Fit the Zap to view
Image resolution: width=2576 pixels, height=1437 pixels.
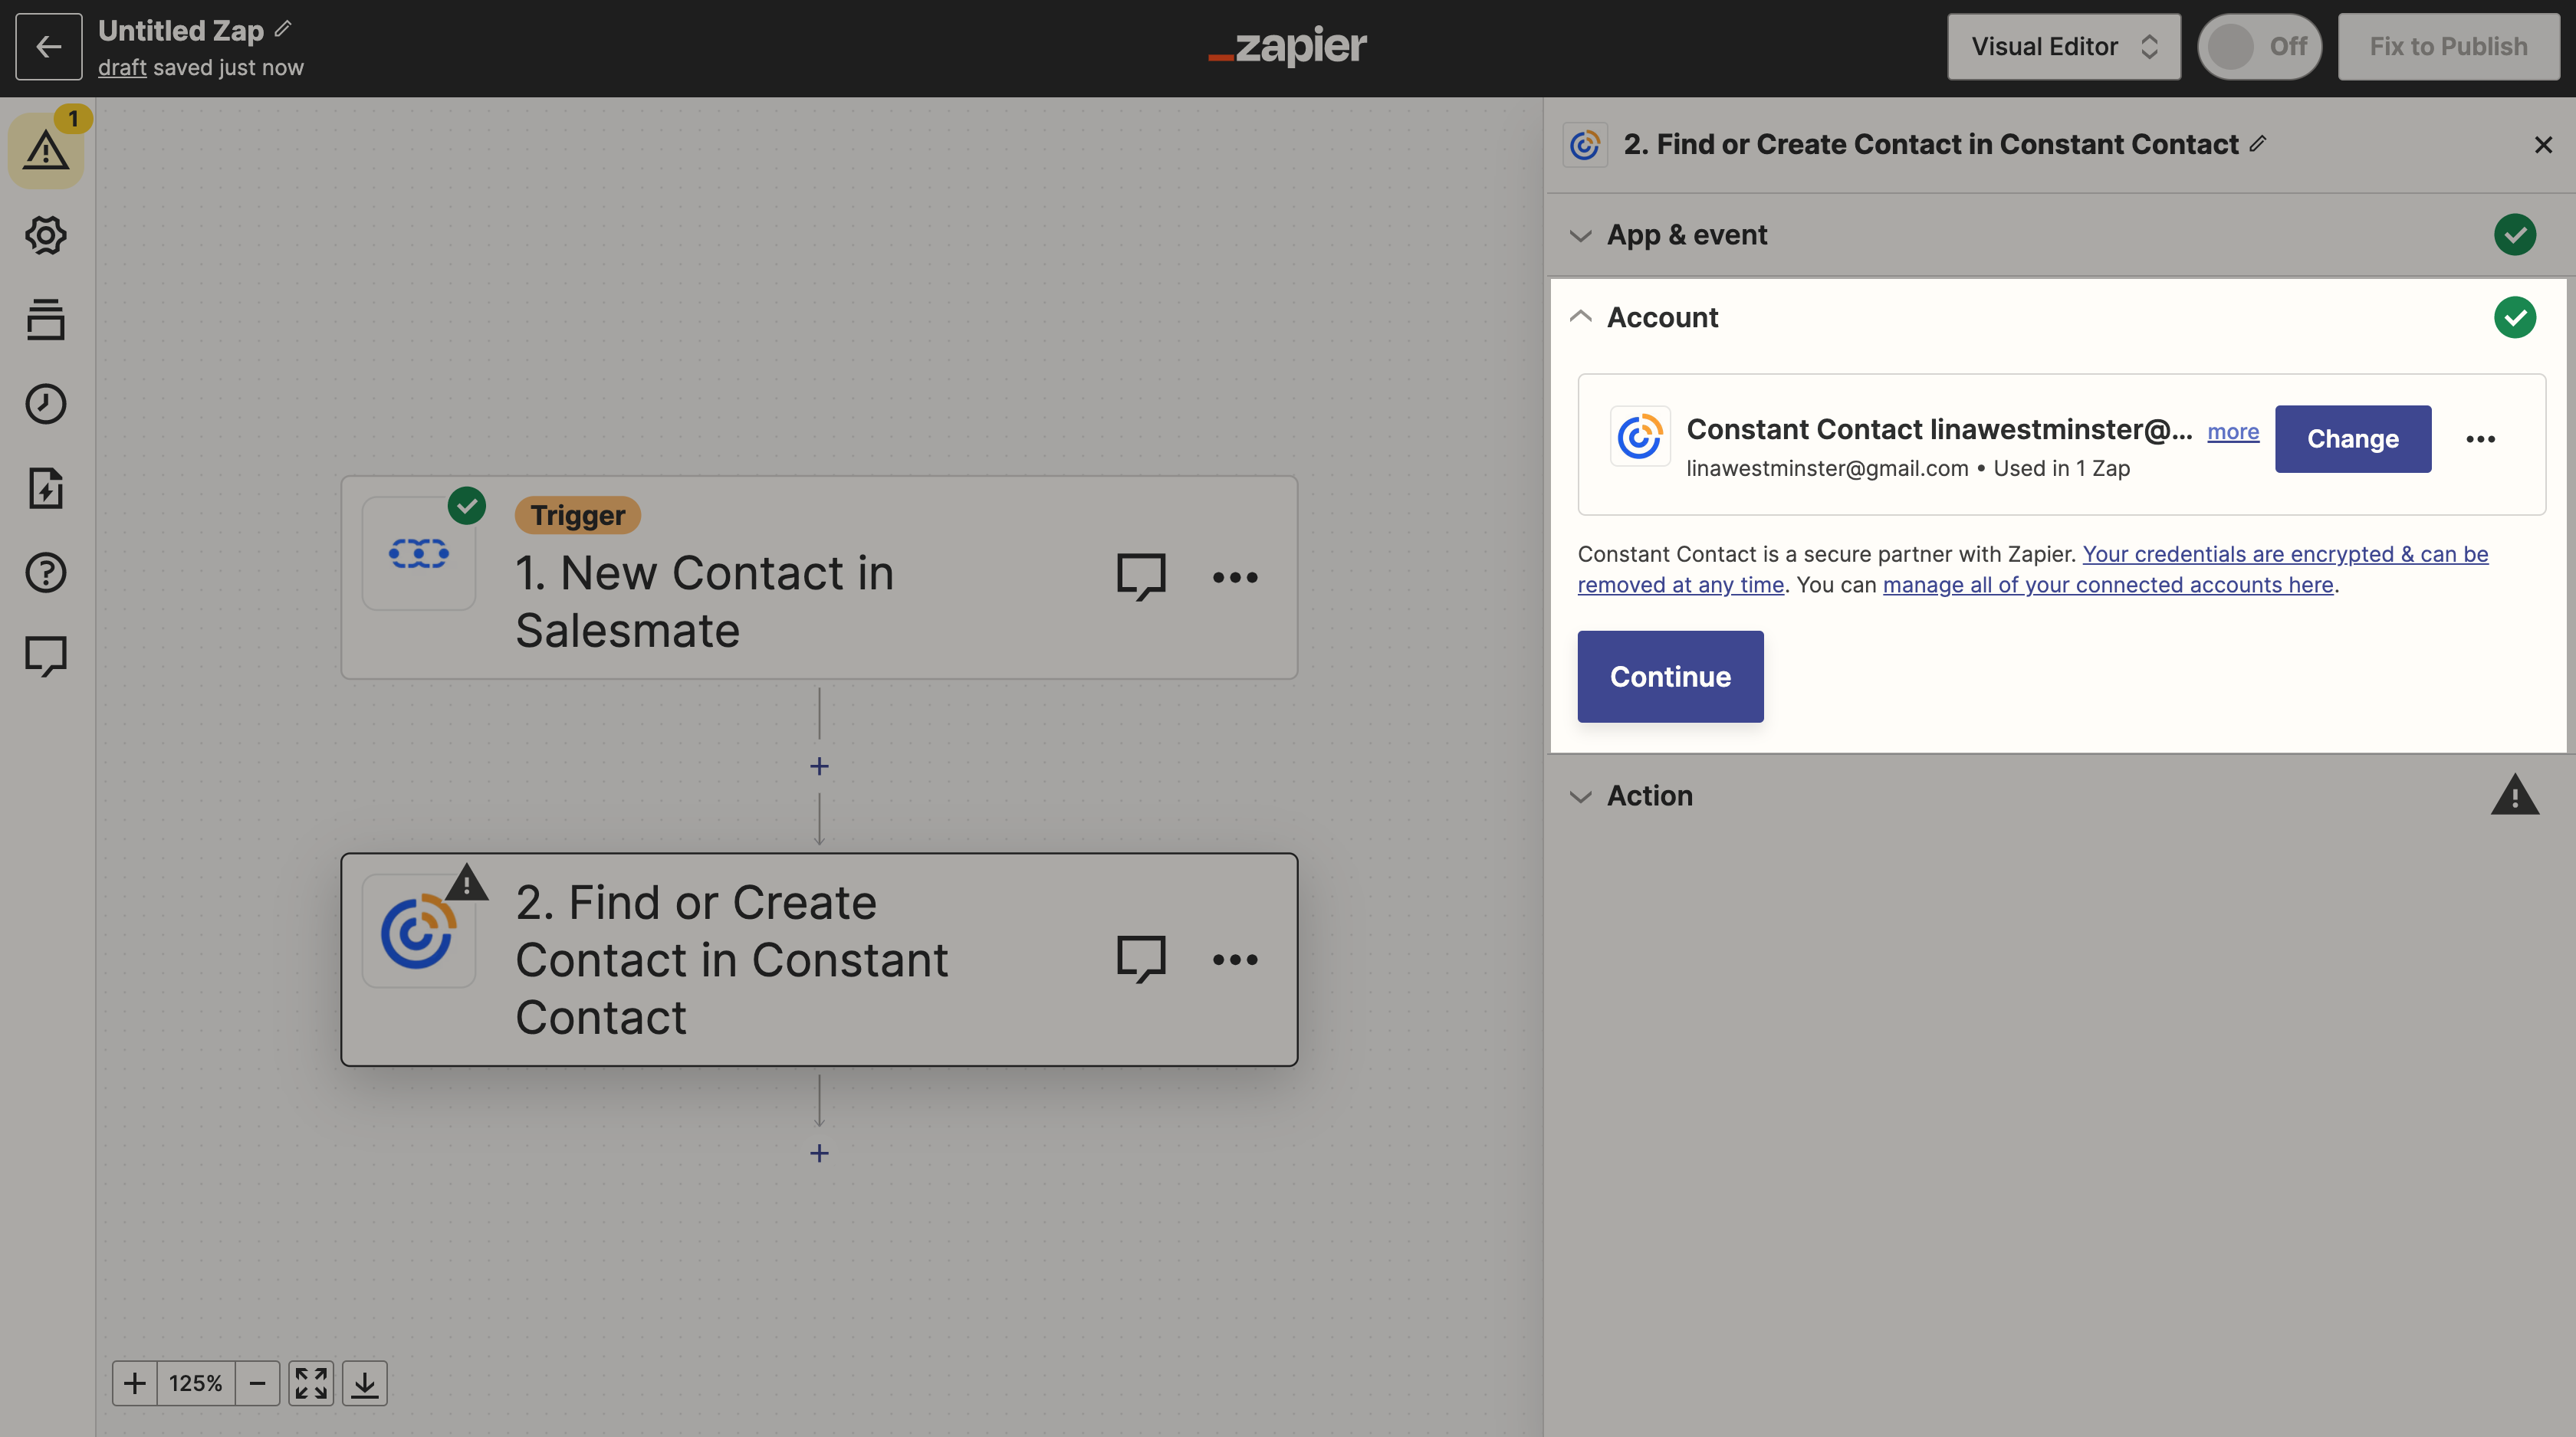tap(311, 1383)
